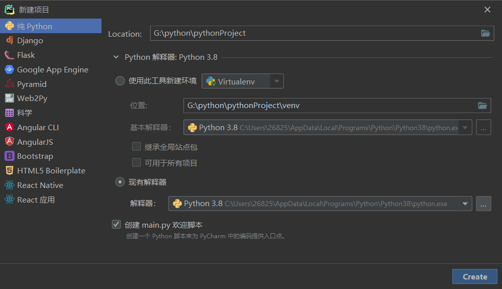Screen dimensions: 502x289
Task: Browse for Location folder icon
Action: click(x=485, y=33)
